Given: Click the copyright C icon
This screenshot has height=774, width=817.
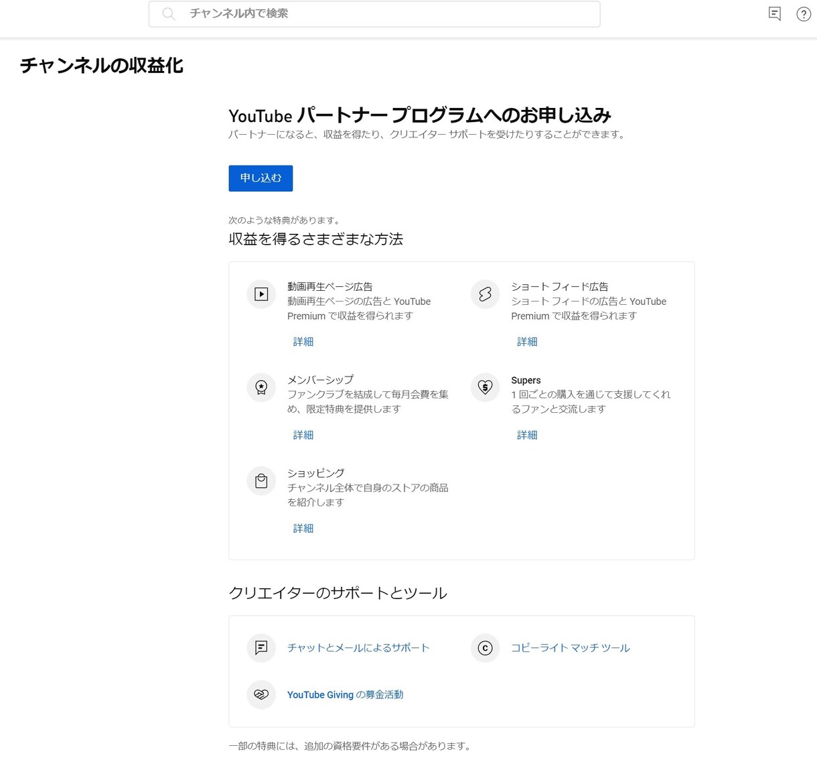Looking at the screenshot, I should click(485, 648).
